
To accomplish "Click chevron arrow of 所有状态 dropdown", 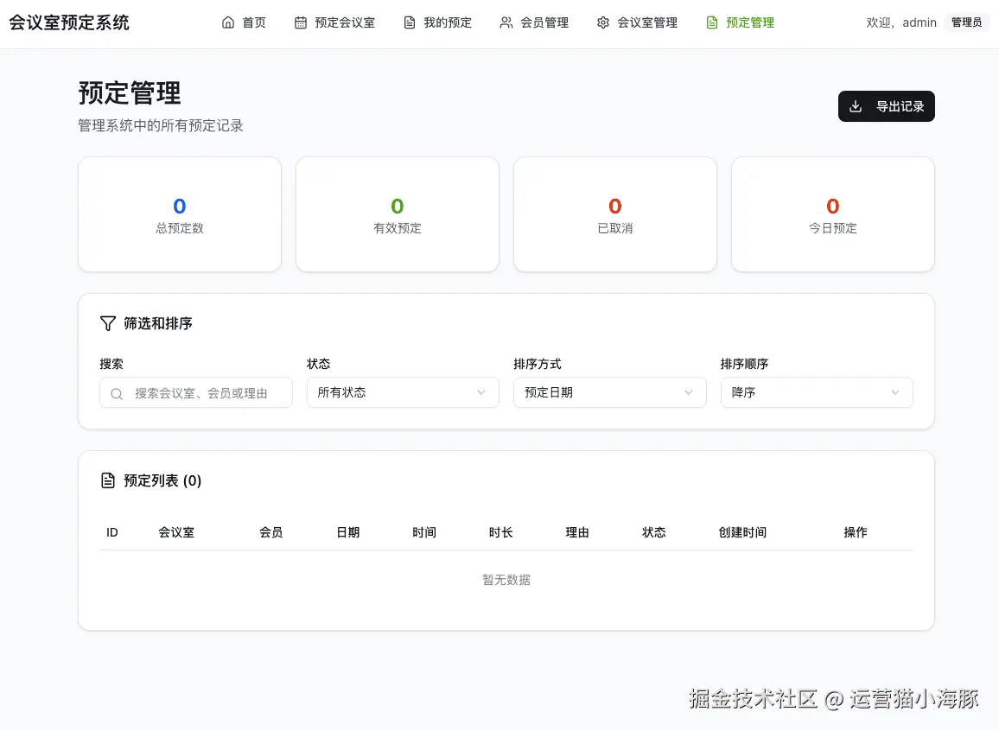I will (481, 392).
